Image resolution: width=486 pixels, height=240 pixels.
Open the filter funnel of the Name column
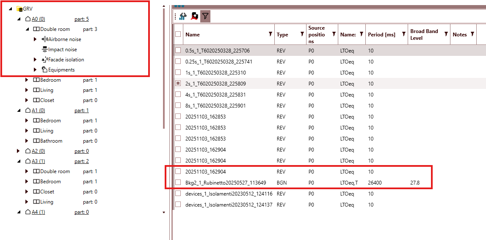tap(270, 34)
